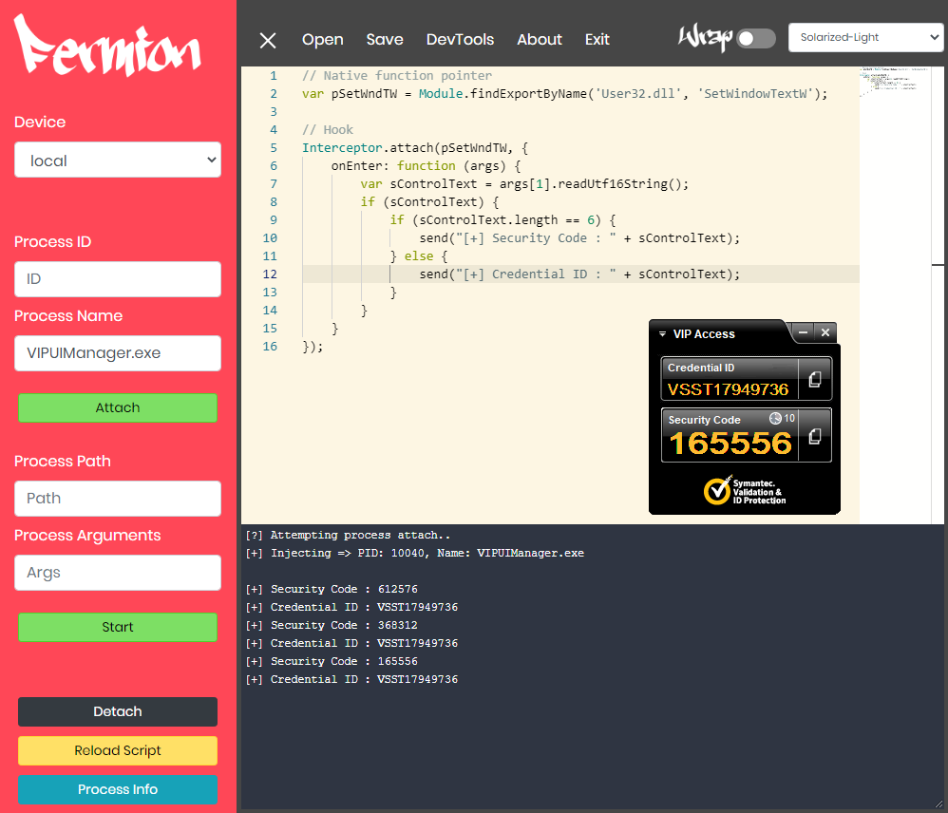Click 'Attempting process attach..' console line
This screenshot has width=948, height=813.
point(348,536)
